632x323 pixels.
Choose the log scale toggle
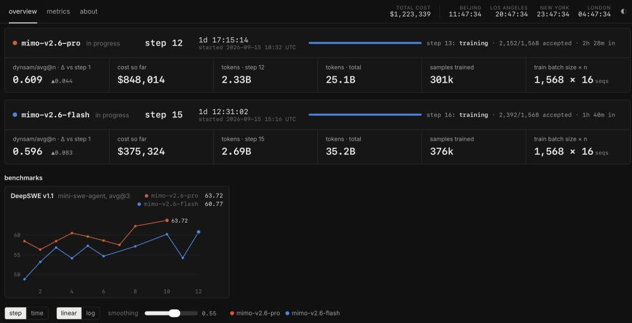[x=90, y=313]
